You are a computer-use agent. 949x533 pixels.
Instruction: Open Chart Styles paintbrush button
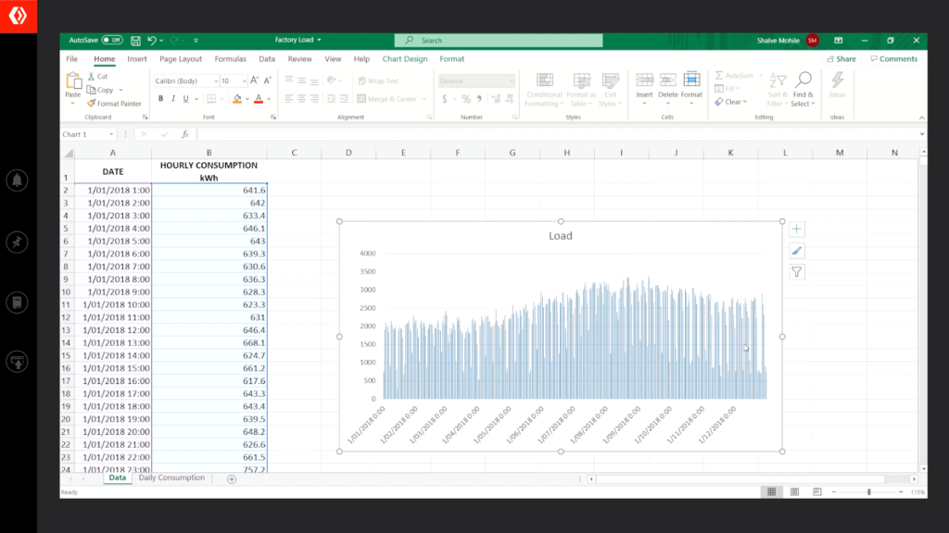coord(797,251)
